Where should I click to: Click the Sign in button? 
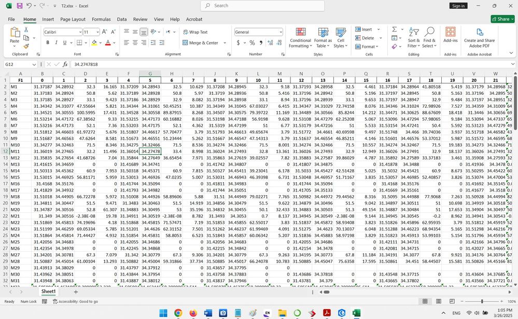[458, 6]
